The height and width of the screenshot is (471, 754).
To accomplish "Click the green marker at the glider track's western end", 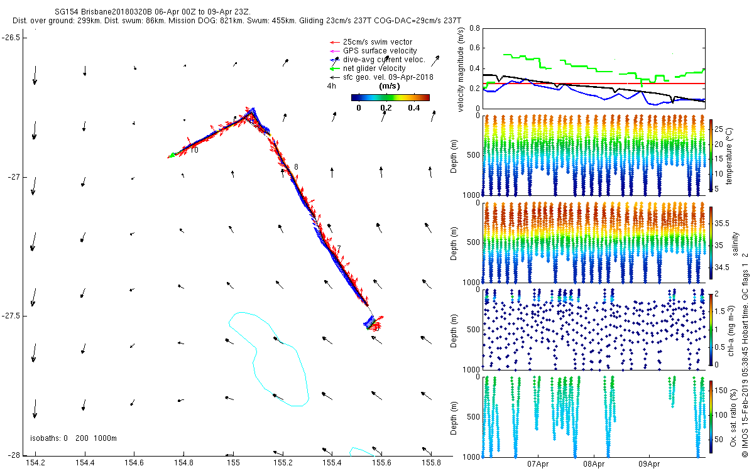I will click(x=172, y=155).
